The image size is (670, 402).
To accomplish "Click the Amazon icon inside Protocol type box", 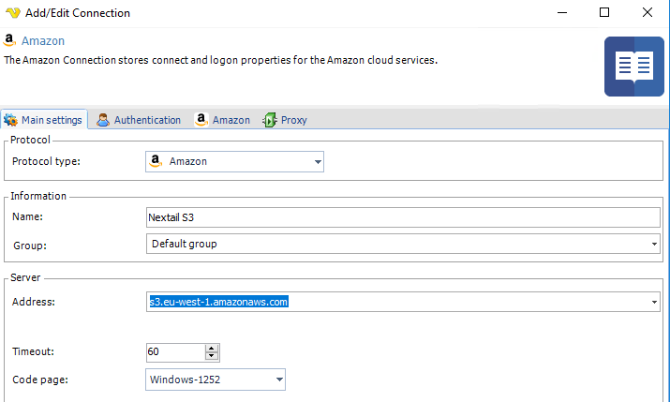I will pos(156,161).
